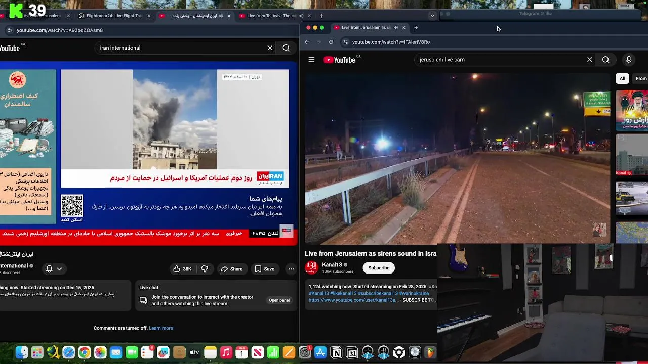The width and height of the screenshot is (648, 364).
Task: Start voice search with the microphone icon
Action: 628,60
